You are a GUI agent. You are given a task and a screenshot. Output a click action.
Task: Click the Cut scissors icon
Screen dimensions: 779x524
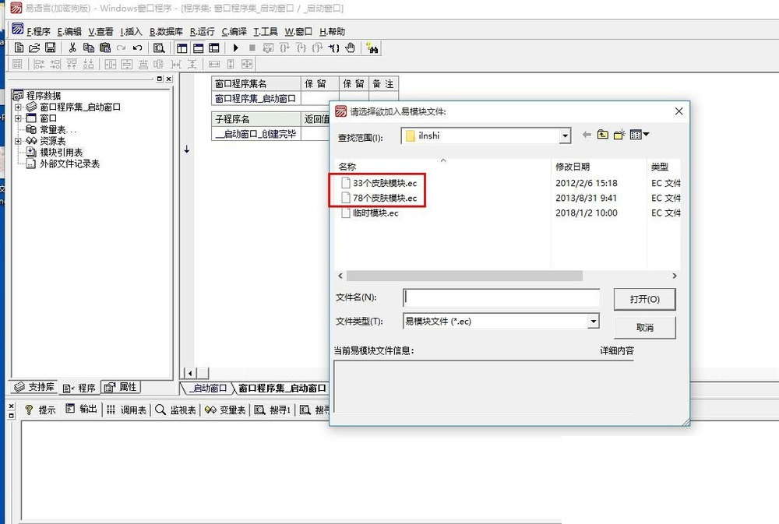pos(72,47)
